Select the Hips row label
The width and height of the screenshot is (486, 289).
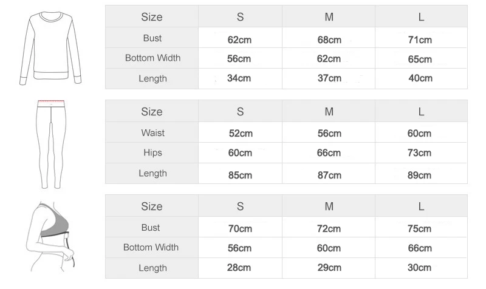tap(152, 153)
